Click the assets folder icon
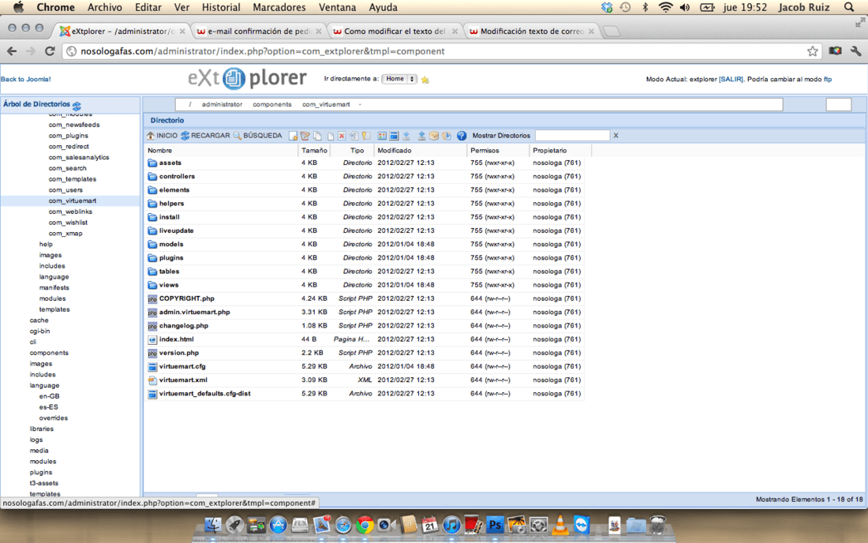Viewport: 868px width, 543px height. 152,163
